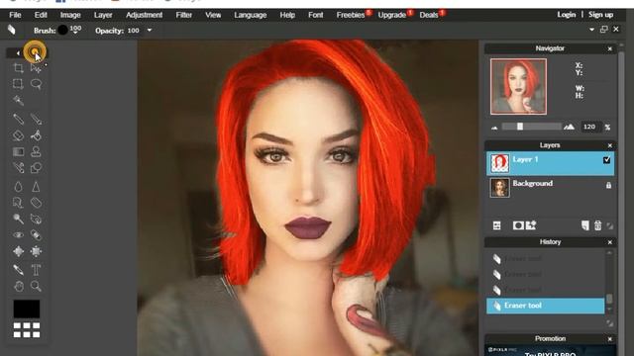Select the Smudge tool
Viewport: 634px width, 356px height.
click(18, 203)
